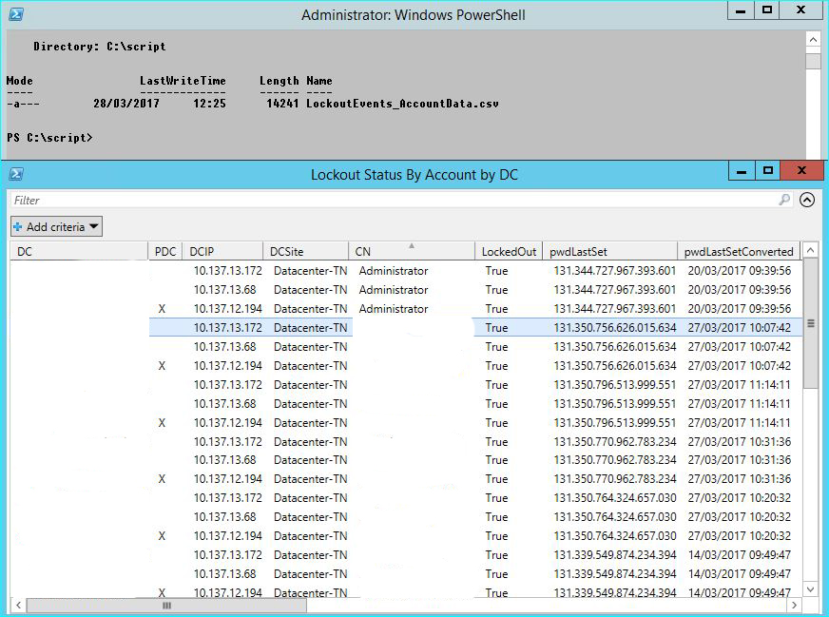
Task: Click the PowerShell window's scrollbar up arrow
Action: pyautogui.click(x=813, y=40)
